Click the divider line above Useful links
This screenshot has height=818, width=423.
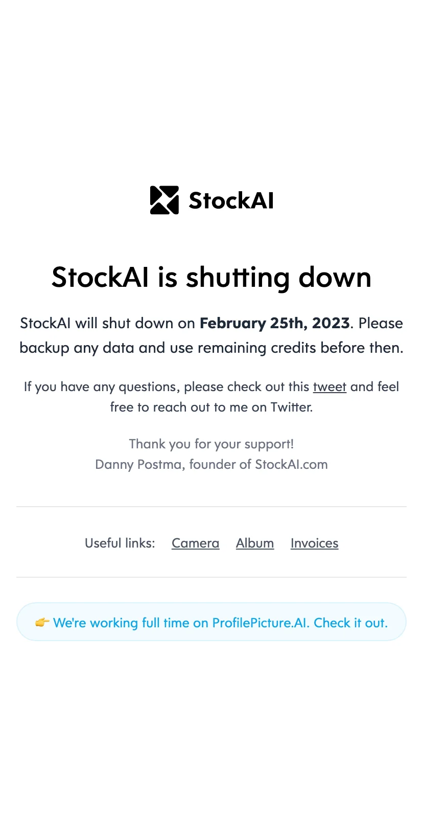[212, 507]
